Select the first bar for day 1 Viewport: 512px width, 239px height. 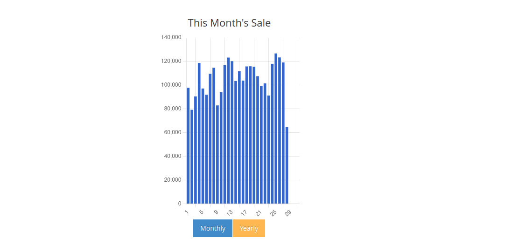pos(188,146)
